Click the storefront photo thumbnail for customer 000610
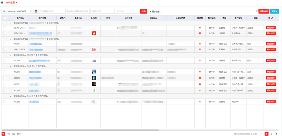The width and height of the screenshot is (282, 136). pos(94,72)
